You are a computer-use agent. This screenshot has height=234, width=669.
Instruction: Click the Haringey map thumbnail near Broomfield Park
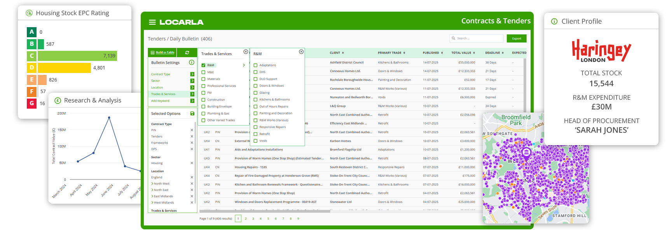click(536, 168)
